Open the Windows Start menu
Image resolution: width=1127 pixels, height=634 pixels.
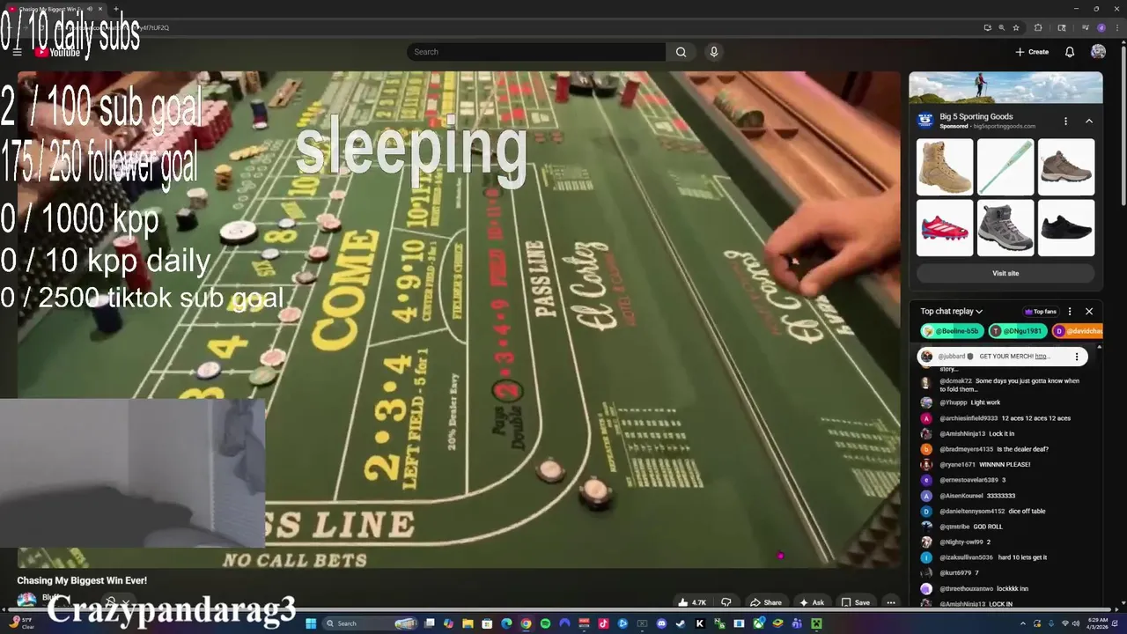coord(311,623)
